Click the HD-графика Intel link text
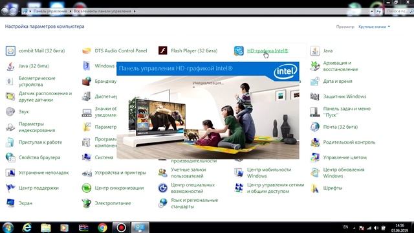The width and height of the screenshot is (414, 233). 267,50
